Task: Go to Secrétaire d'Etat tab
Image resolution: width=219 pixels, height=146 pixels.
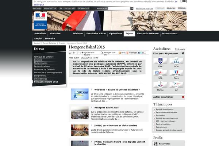Action: [96, 34]
